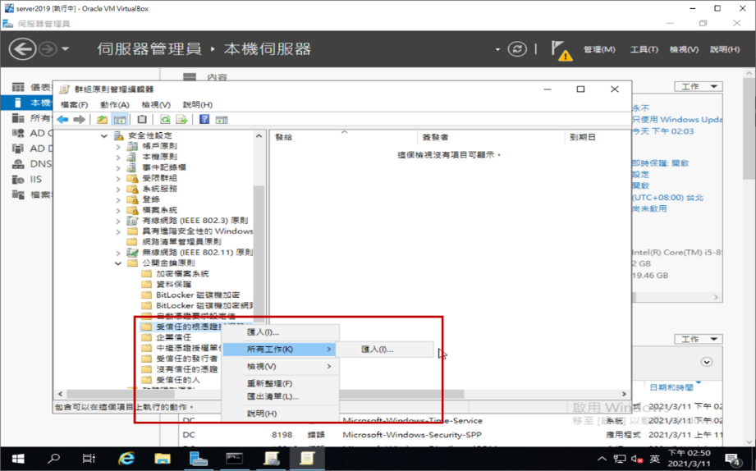
Task: Click the Show/Hide console tree icon
Action: coord(120,120)
